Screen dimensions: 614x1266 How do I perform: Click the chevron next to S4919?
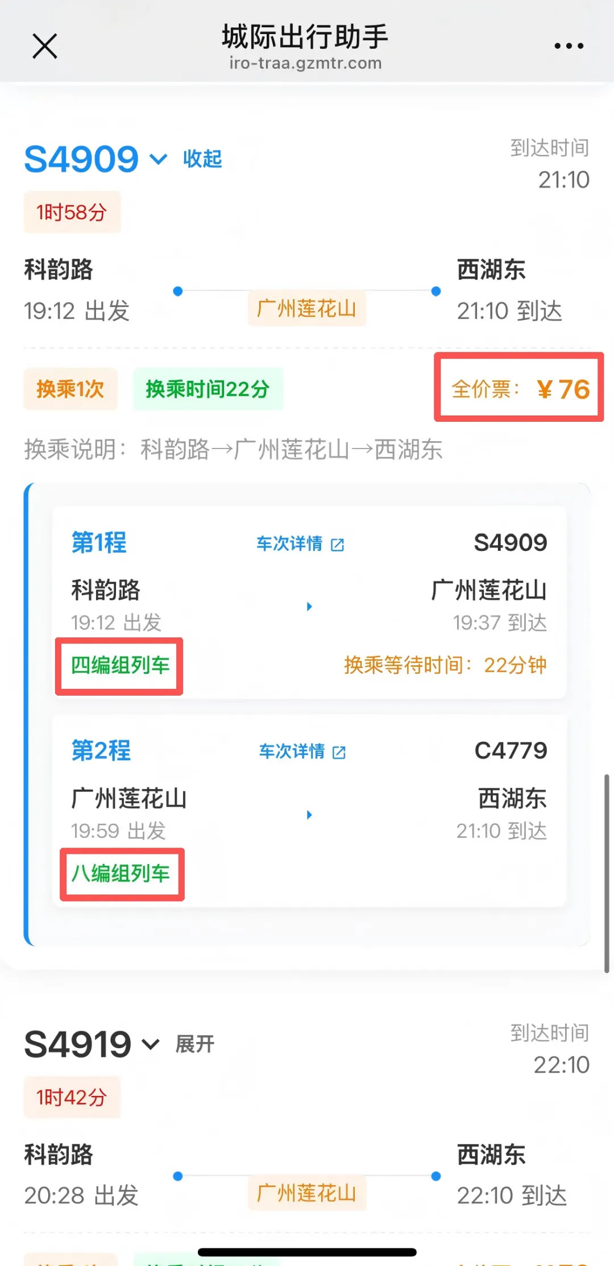(x=151, y=1044)
